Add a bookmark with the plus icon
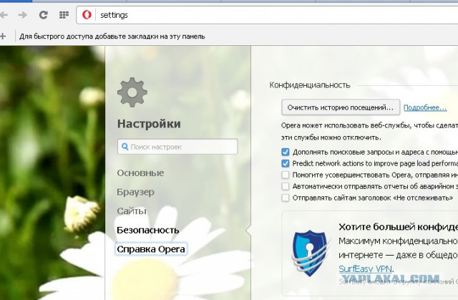 click(x=3, y=37)
